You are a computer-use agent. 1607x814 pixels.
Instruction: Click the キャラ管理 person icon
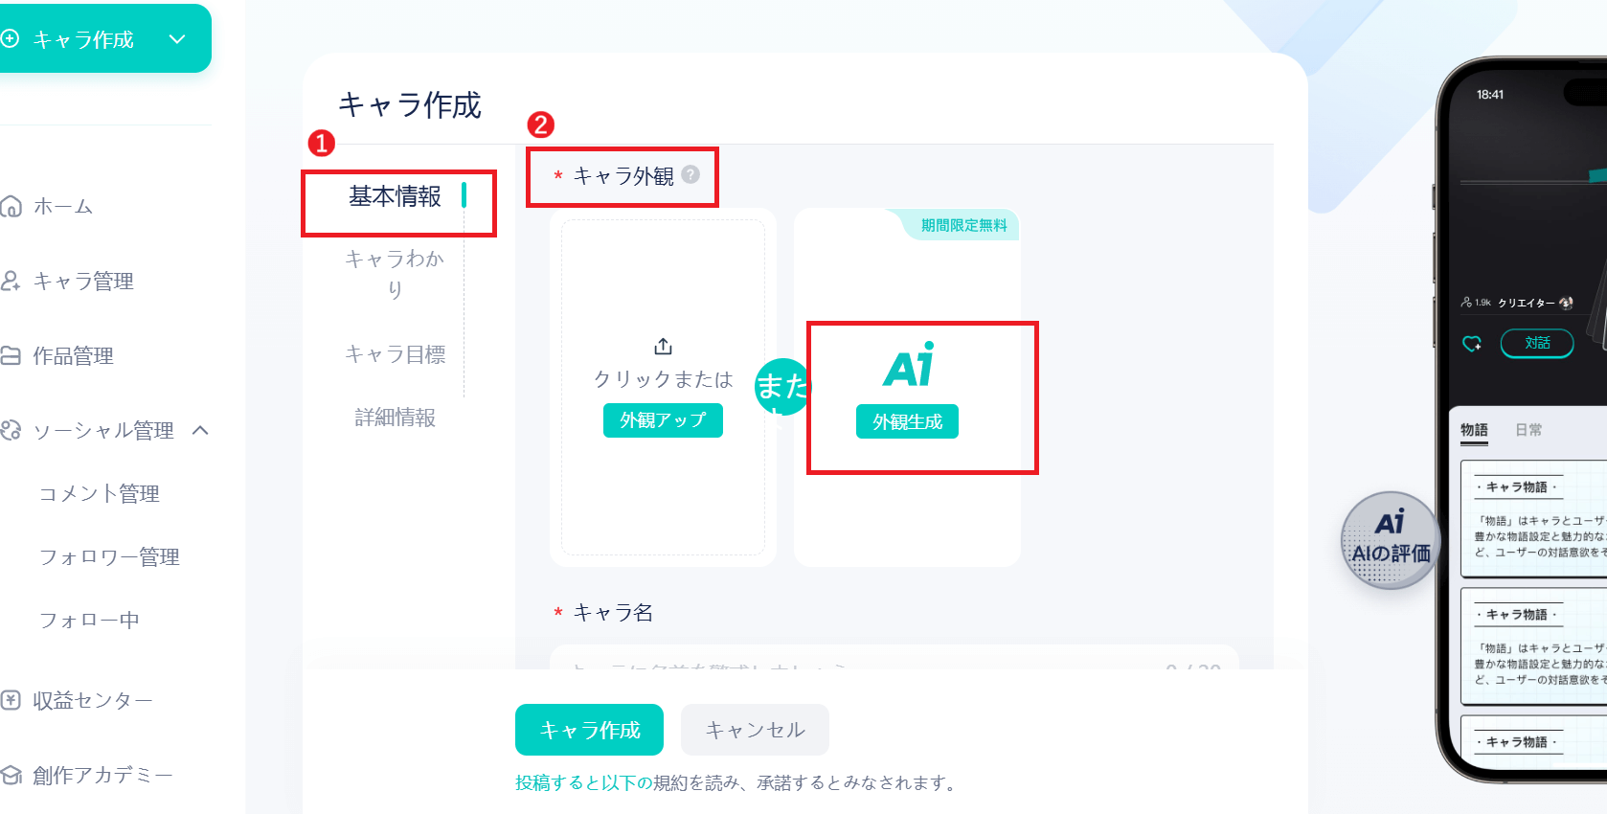tap(11, 281)
